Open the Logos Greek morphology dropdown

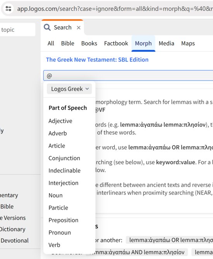pos(69,89)
